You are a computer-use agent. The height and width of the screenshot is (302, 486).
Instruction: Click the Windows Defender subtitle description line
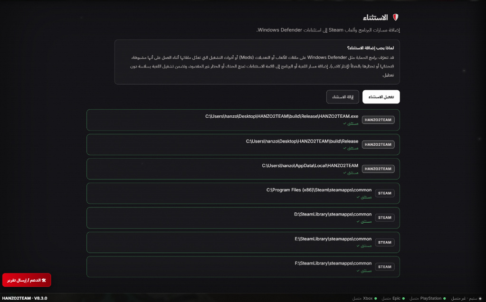[x=328, y=30]
